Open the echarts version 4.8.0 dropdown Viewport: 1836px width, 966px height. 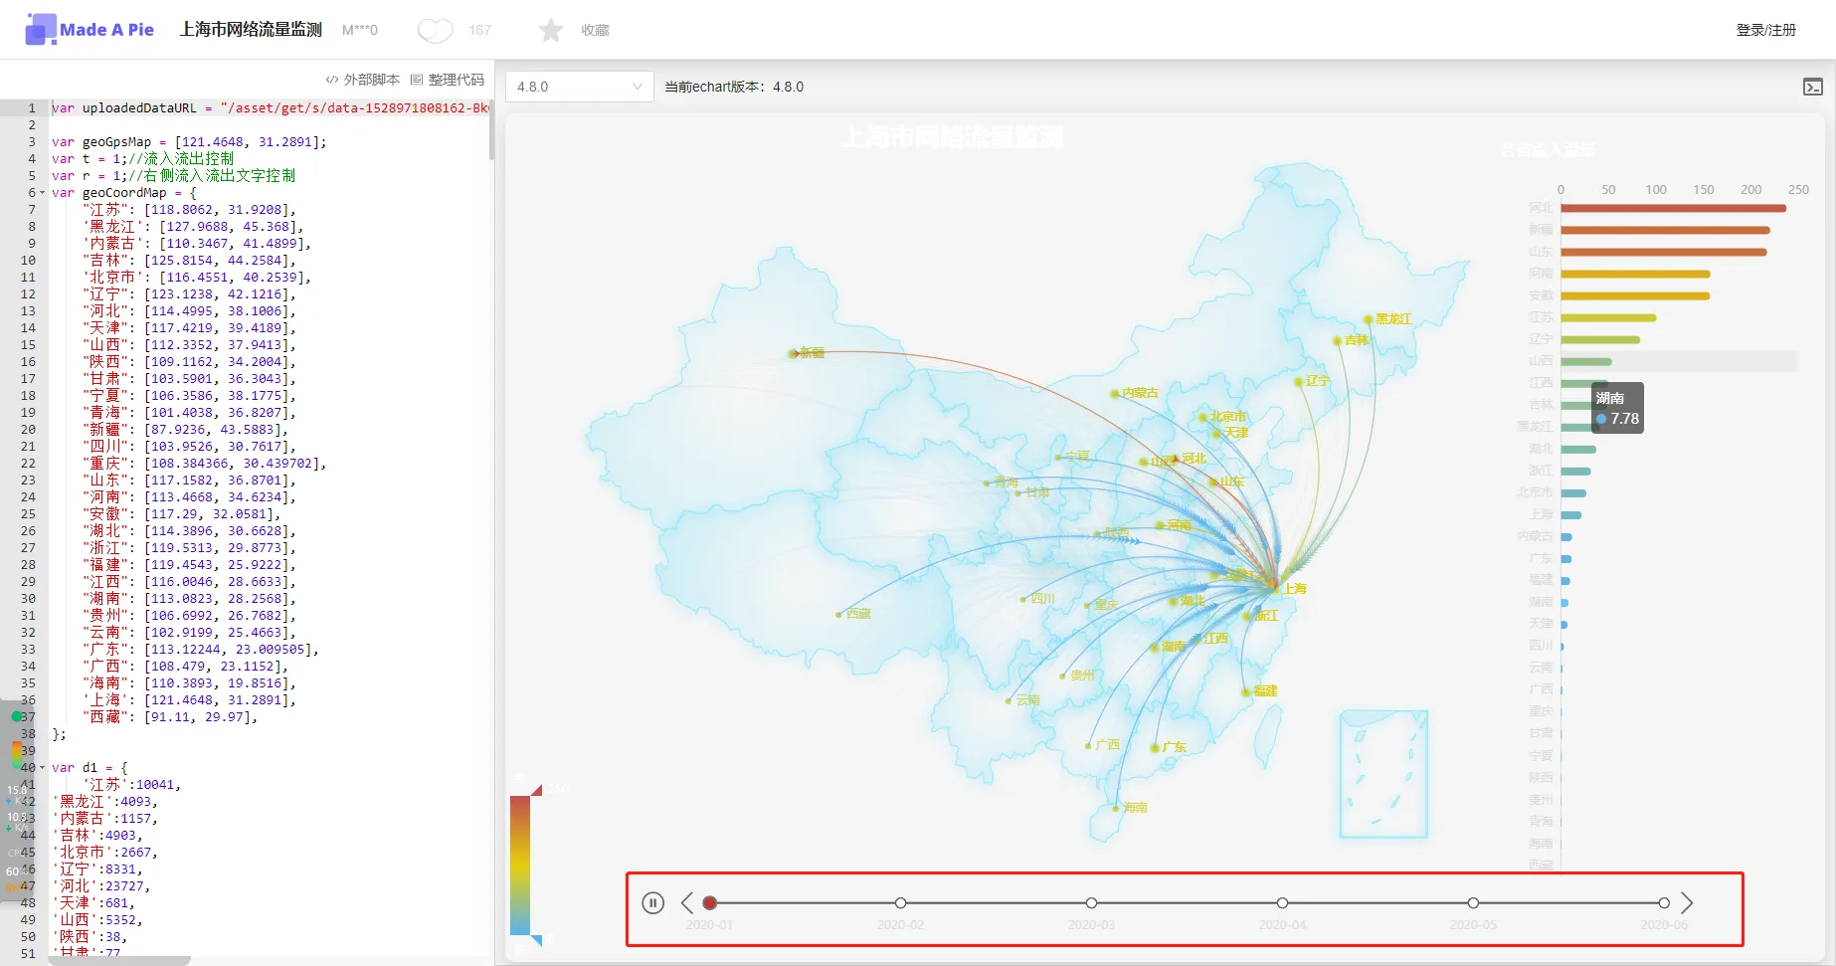coord(579,87)
